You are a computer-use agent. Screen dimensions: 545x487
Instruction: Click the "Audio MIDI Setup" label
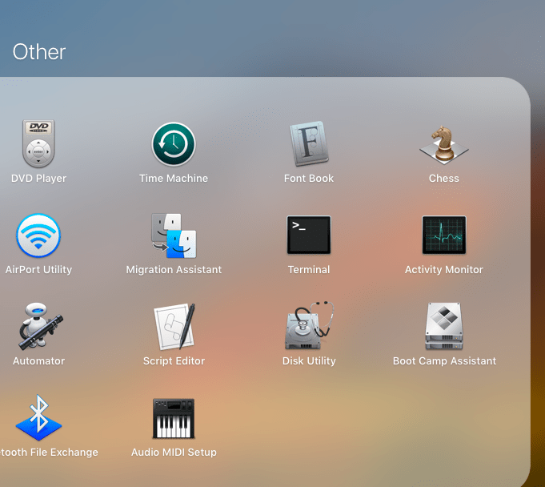tap(174, 453)
